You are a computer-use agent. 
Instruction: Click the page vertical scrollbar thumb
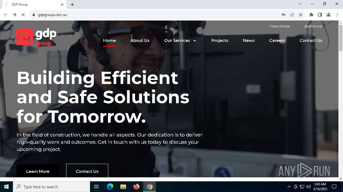pos(341,38)
